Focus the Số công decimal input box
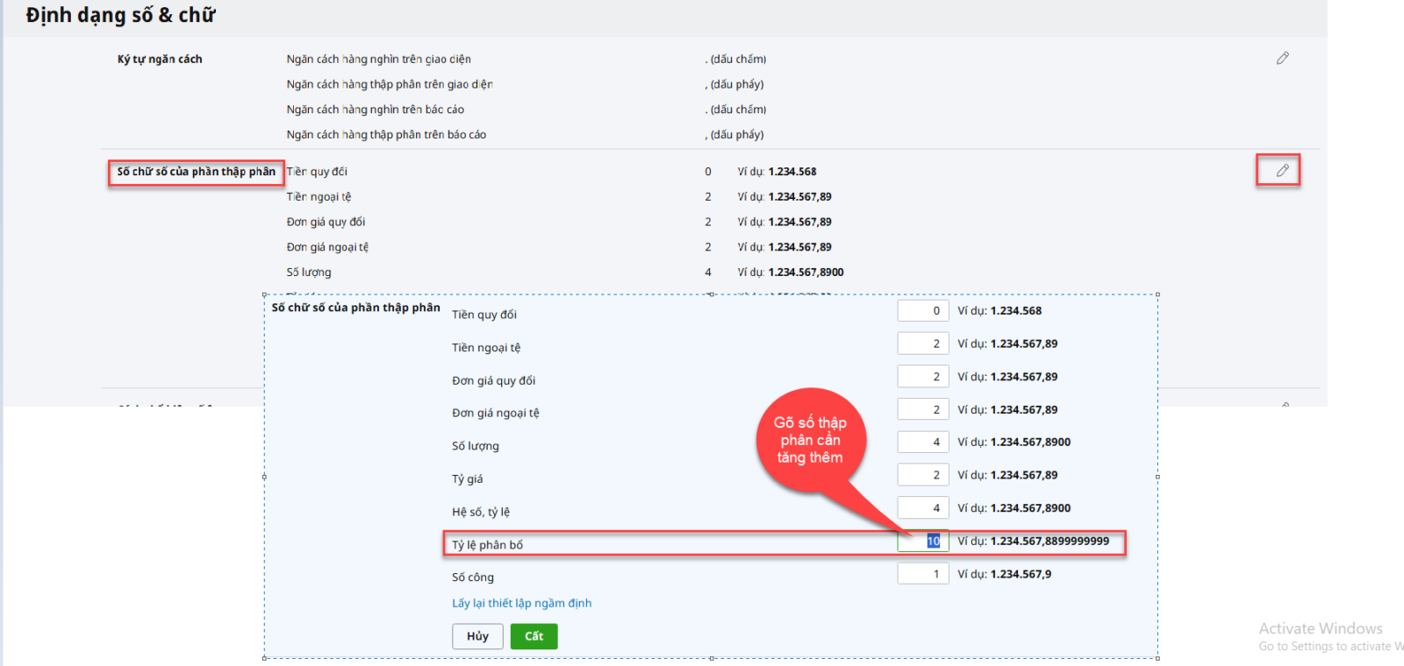Screen dimensions: 1404x666 click(x=922, y=574)
